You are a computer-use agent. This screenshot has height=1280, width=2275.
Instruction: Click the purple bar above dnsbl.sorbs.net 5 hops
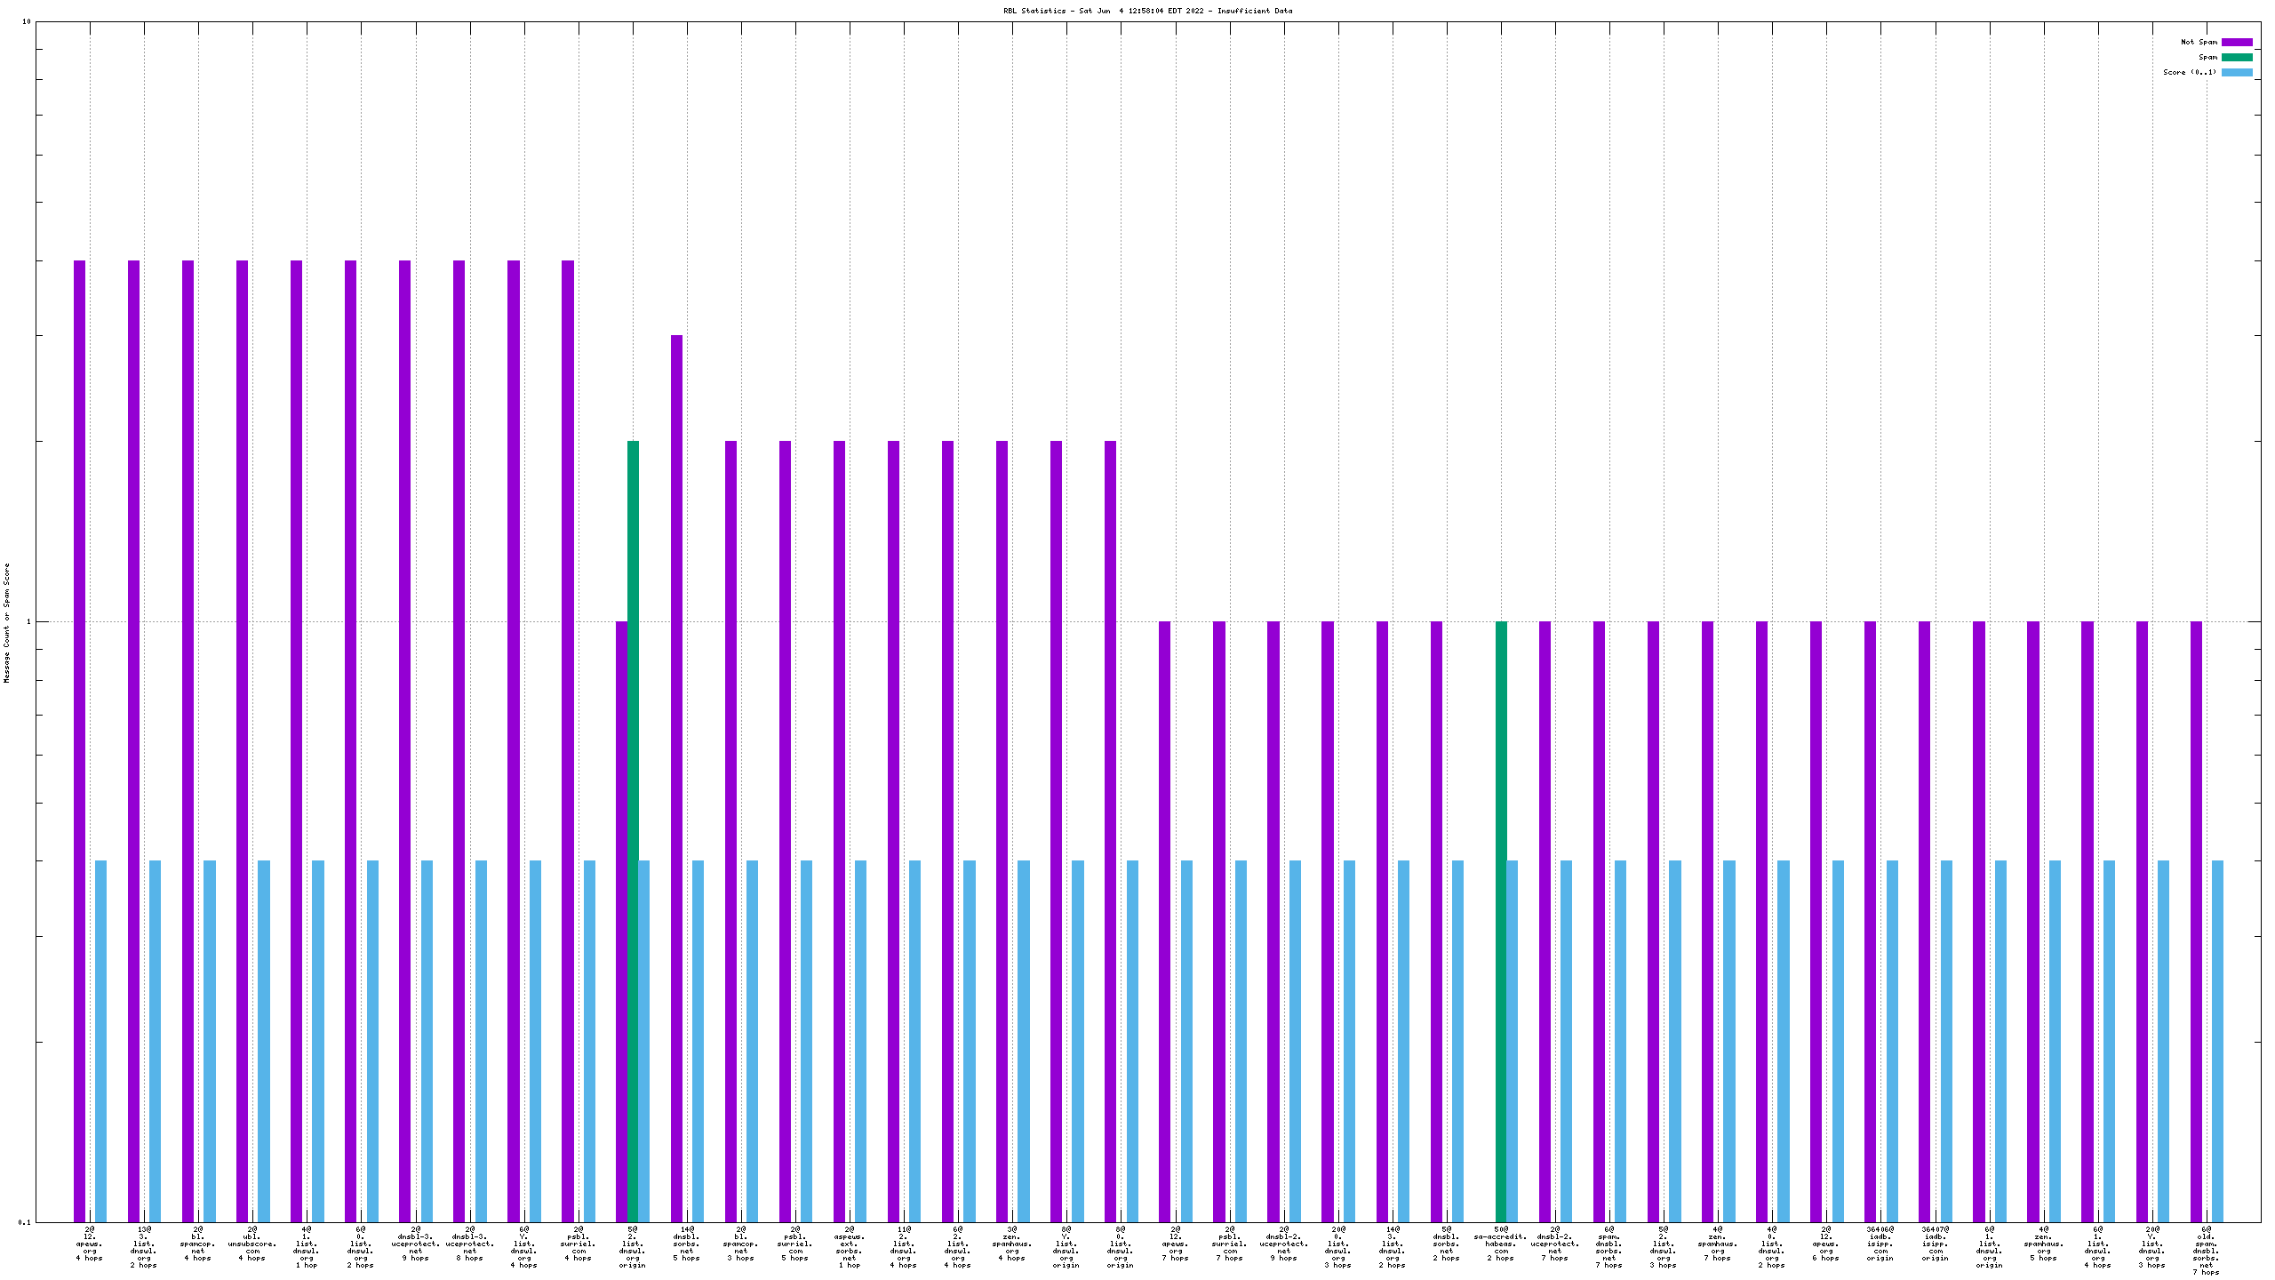676,711
